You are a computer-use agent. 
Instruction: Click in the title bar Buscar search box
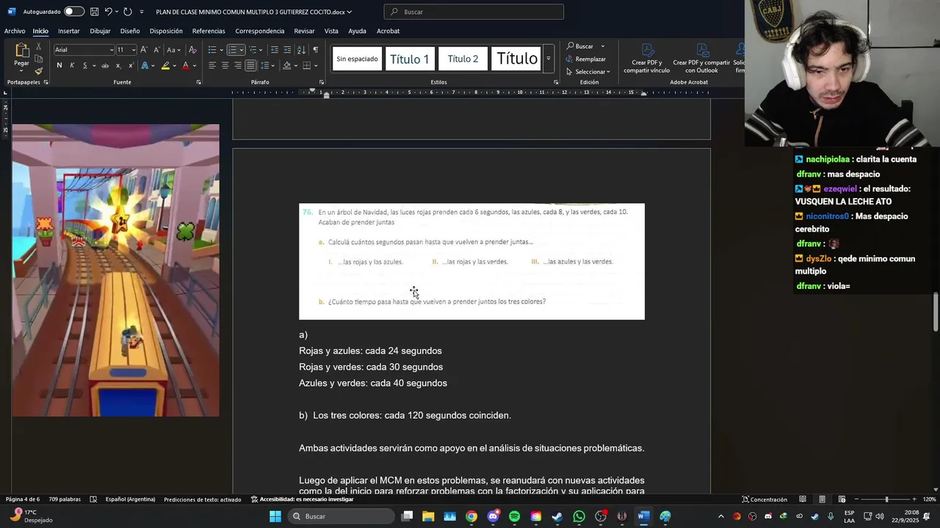[x=474, y=12]
